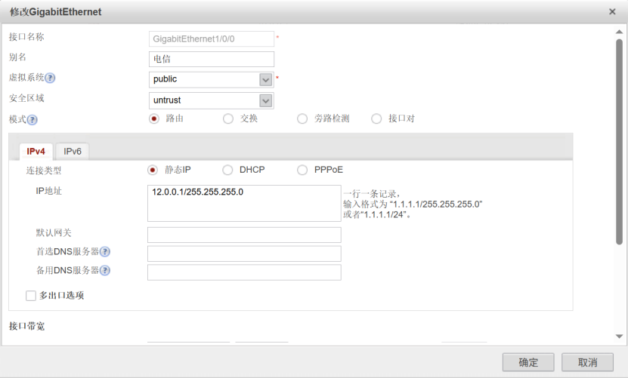The width and height of the screenshot is (628, 378).
Task: Click the 接口带宽 section heading
Action: 27,327
